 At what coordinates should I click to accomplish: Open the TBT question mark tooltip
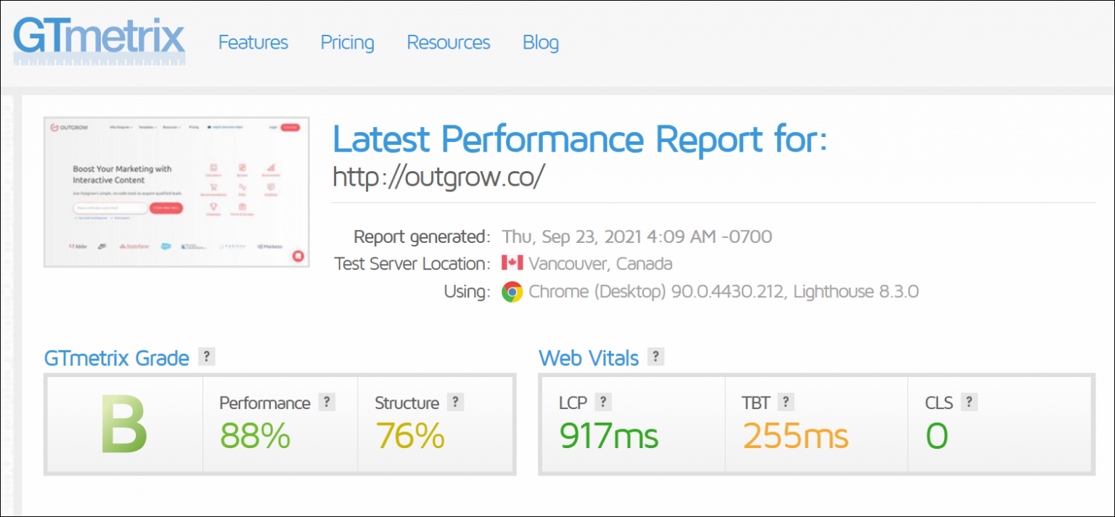coord(785,402)
